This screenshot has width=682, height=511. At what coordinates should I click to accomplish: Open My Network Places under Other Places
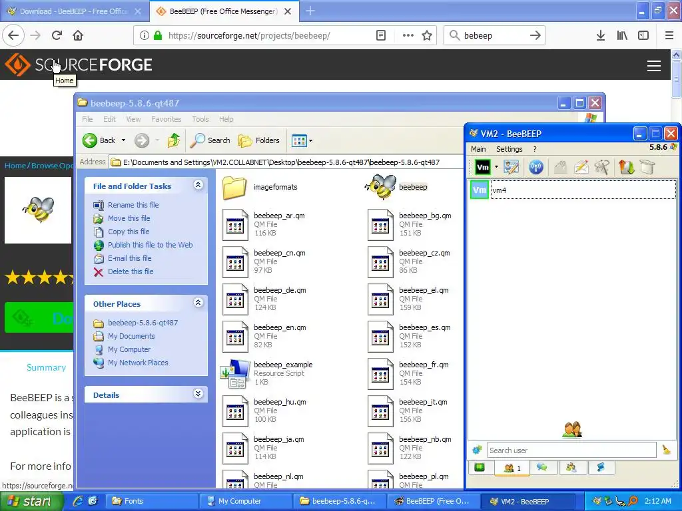click(138, 363)
